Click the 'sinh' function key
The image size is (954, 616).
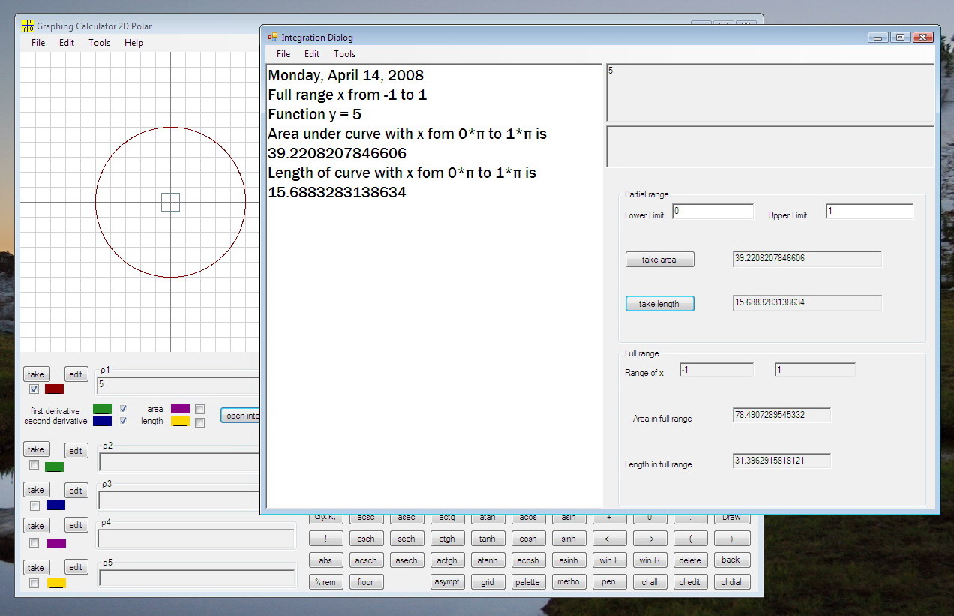(568, 539)
